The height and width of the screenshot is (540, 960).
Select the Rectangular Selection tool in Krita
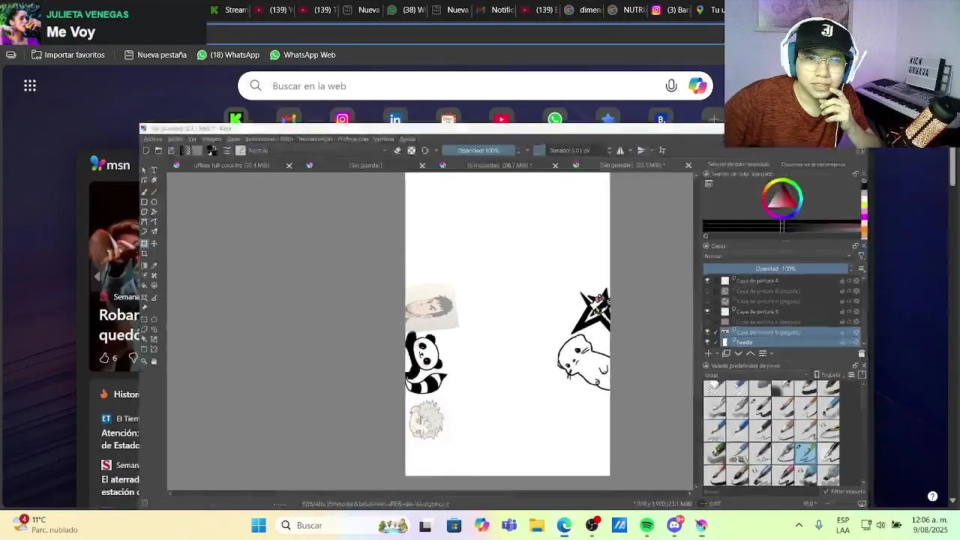pos(144,319)
